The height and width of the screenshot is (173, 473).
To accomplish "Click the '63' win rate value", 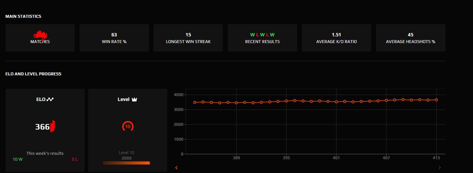I will pos(114,35).
